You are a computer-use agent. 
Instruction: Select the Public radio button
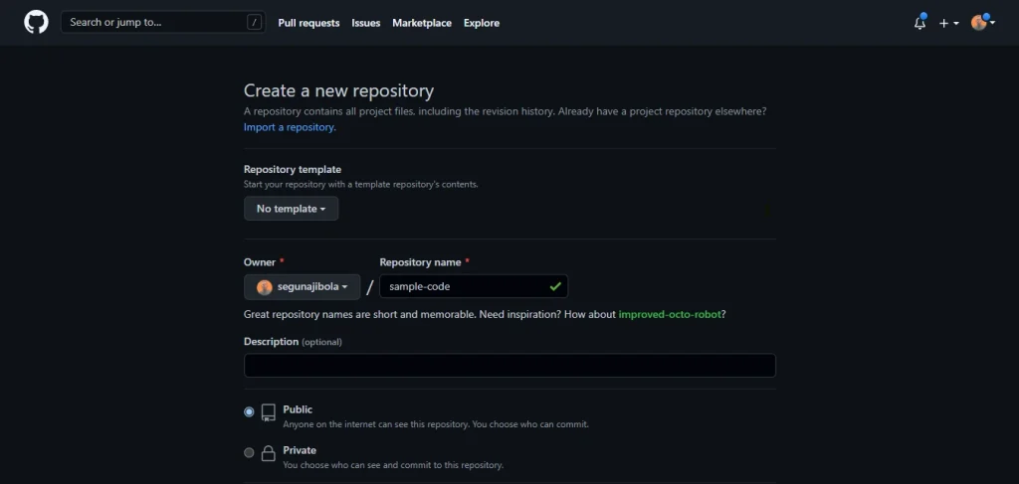tap(249, 412)
